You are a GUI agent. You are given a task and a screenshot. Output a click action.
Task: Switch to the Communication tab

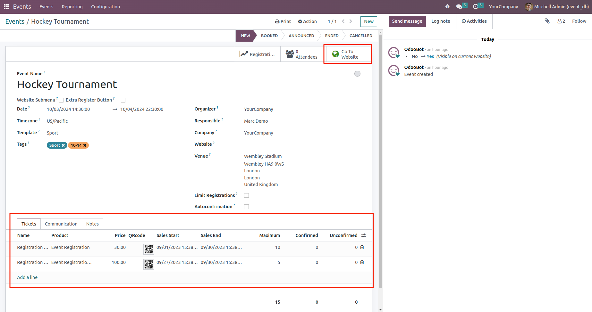point(61,224)
